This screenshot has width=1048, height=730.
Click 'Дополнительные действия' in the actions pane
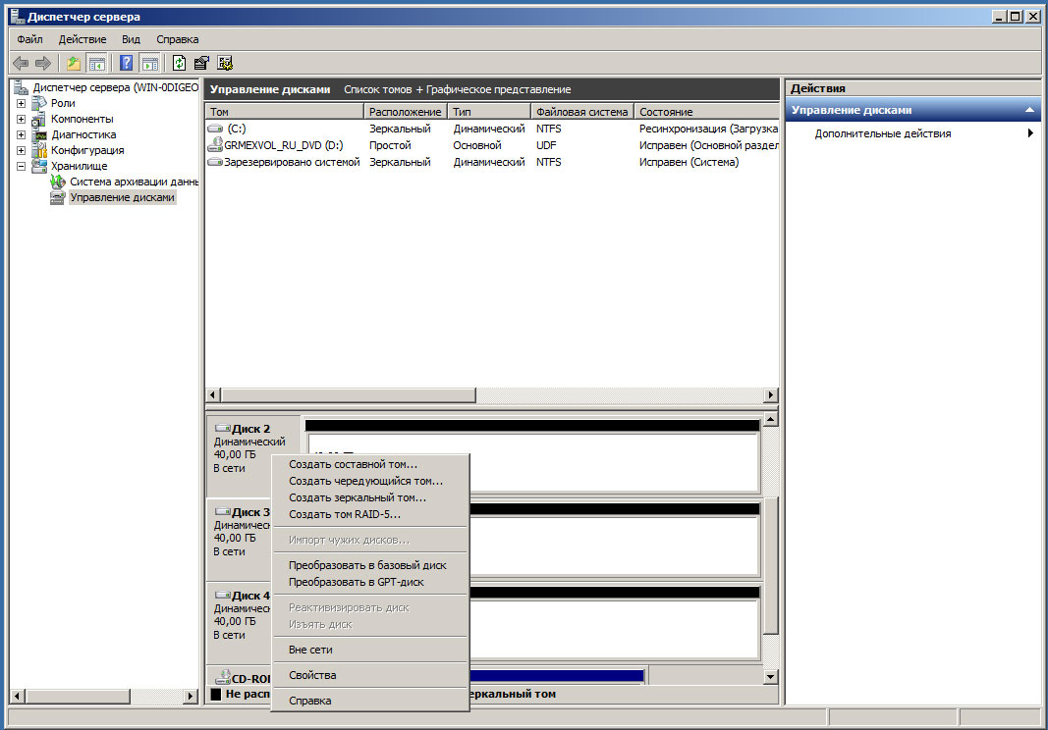click(x=882, y=133)
